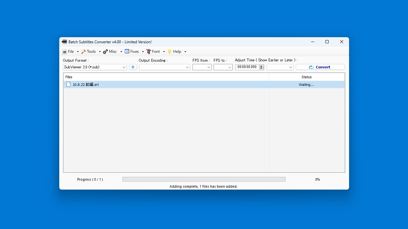Open the Output Format combo box
The height and width of the screenshot is (229, 408).
(x=95, y=67)
